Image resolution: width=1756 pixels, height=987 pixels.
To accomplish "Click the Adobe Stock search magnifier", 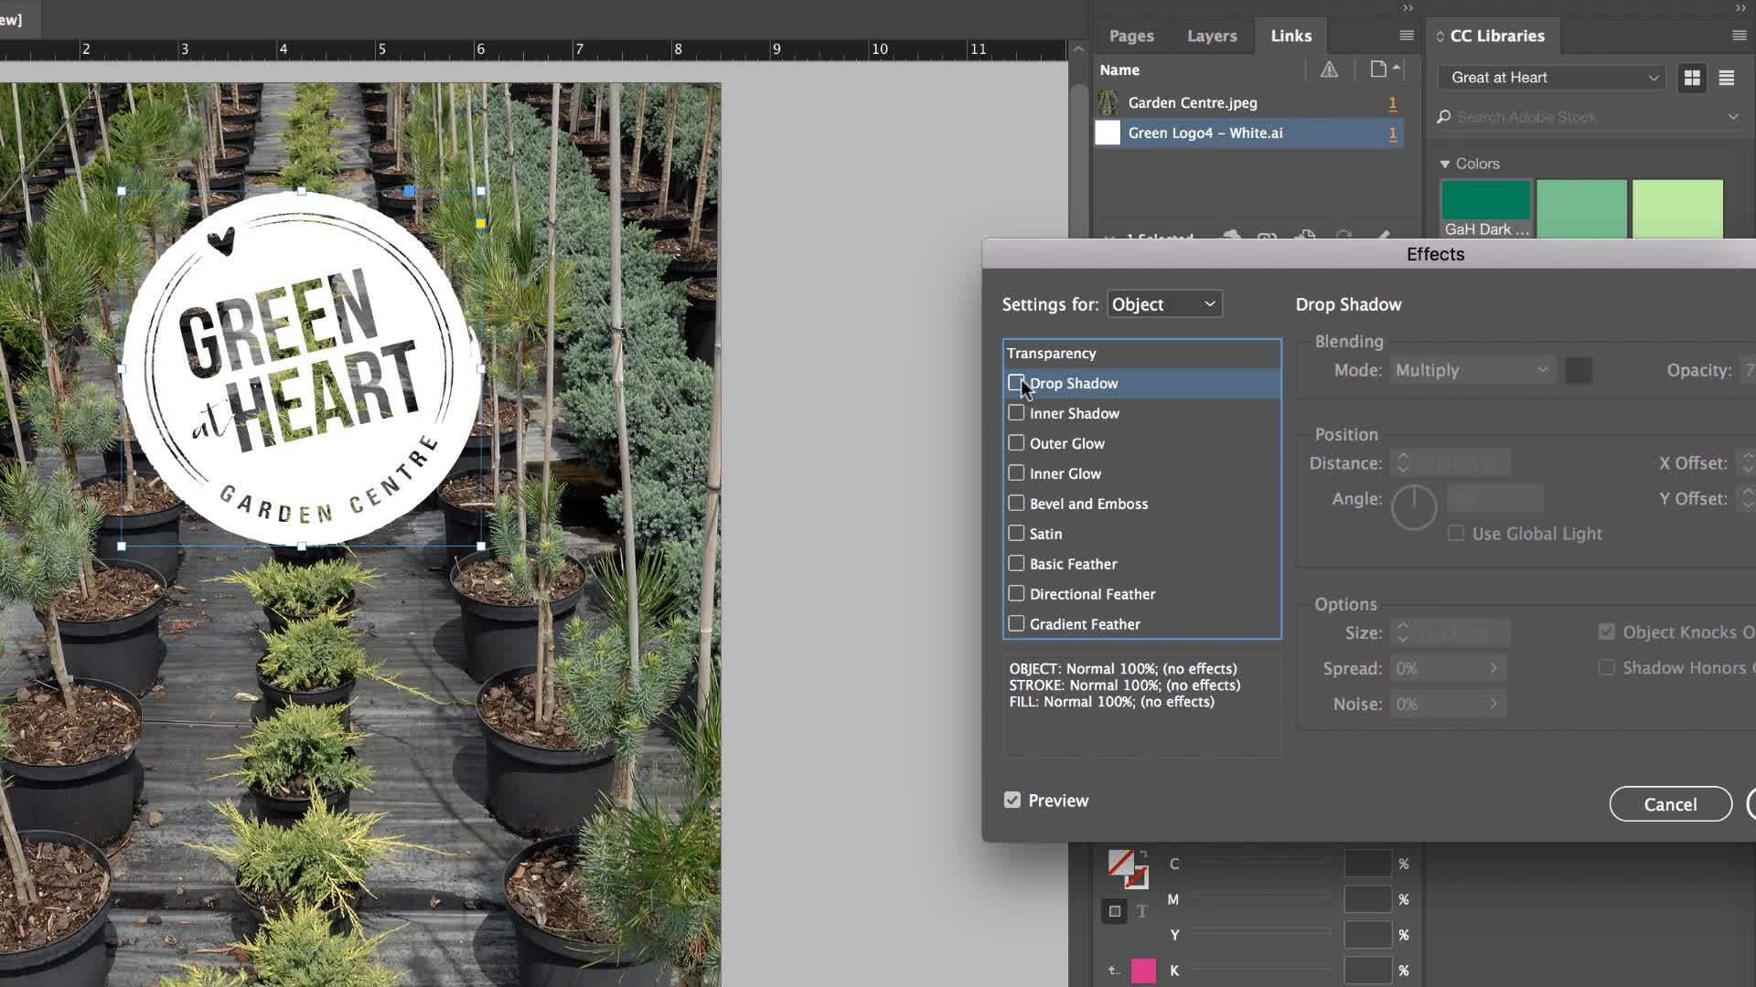I will [1444, 117].
